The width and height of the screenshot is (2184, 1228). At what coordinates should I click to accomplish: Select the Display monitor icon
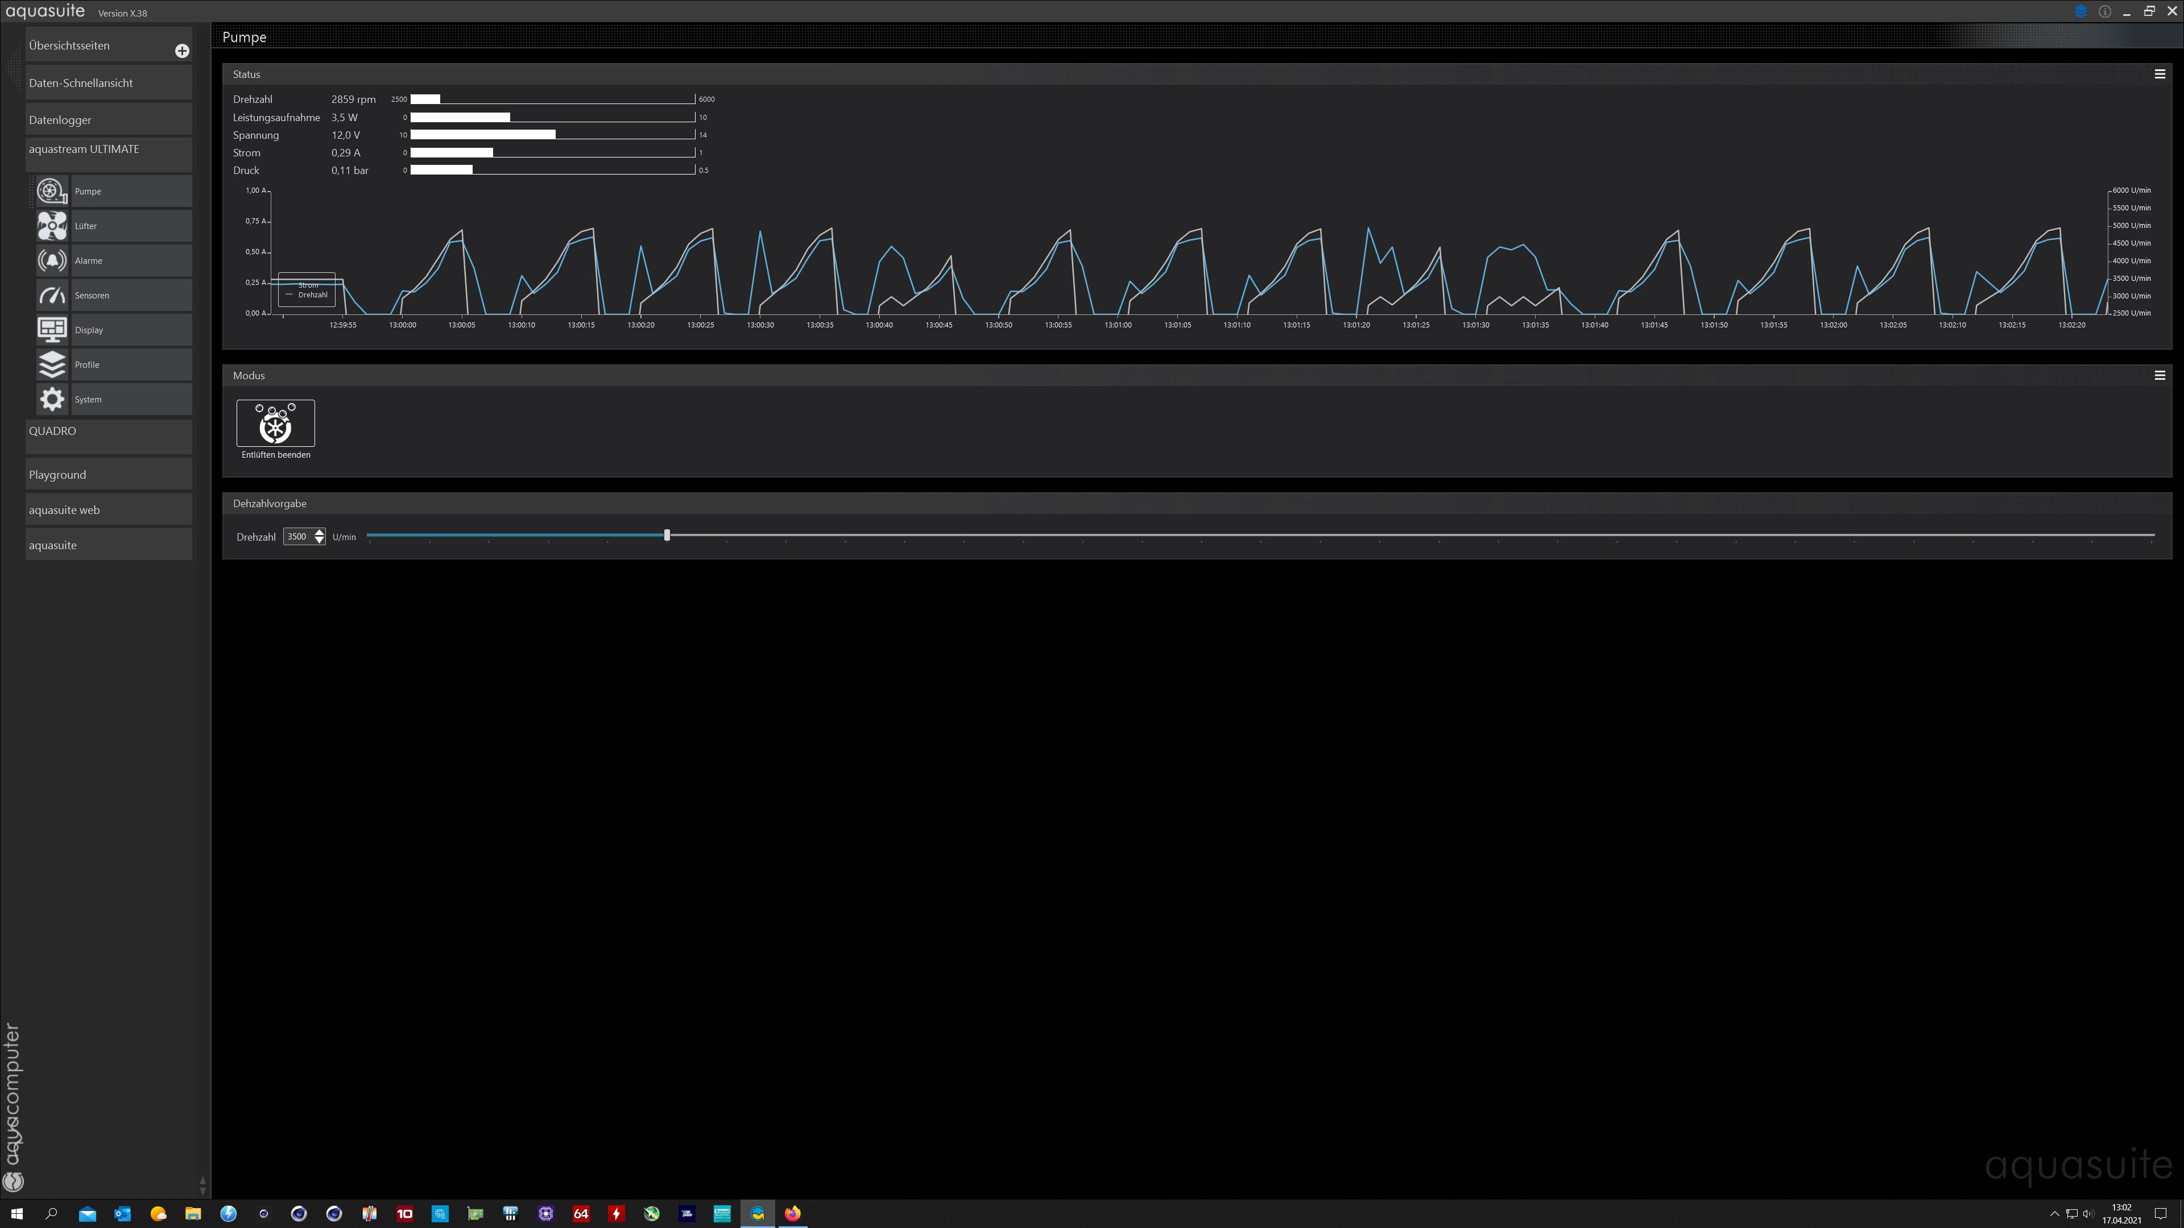click(52, 330)
